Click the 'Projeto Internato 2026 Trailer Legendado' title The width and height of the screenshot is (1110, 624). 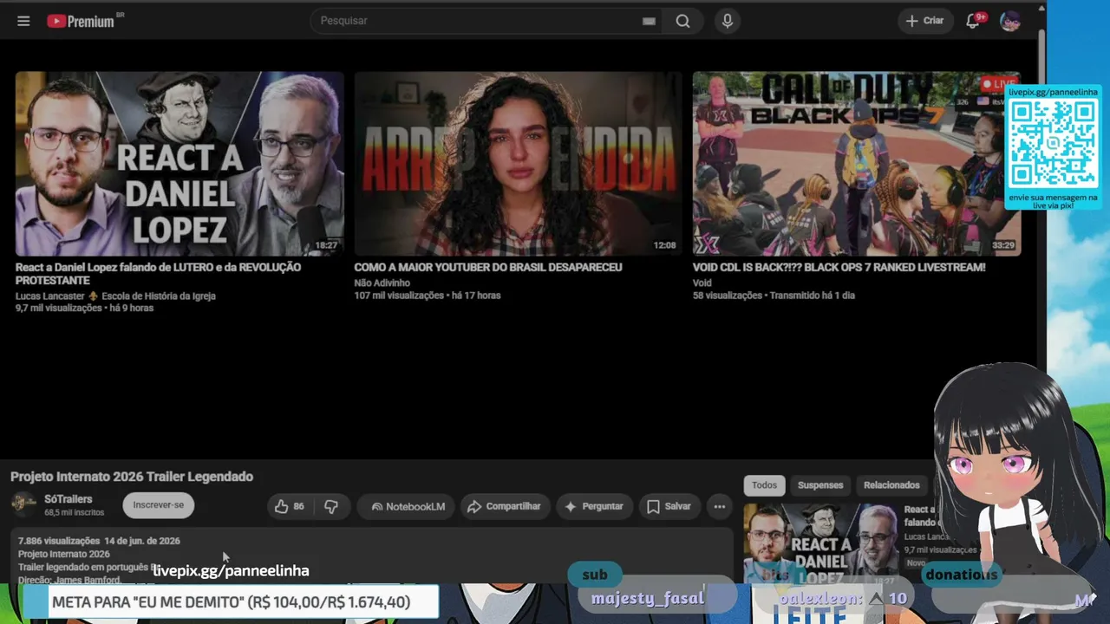[132, 477]
